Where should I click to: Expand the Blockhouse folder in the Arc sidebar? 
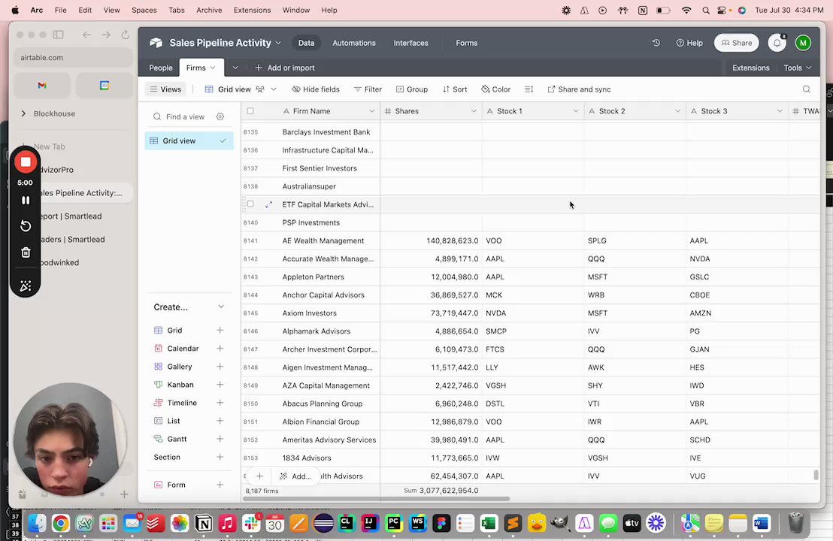click(23, 113)
